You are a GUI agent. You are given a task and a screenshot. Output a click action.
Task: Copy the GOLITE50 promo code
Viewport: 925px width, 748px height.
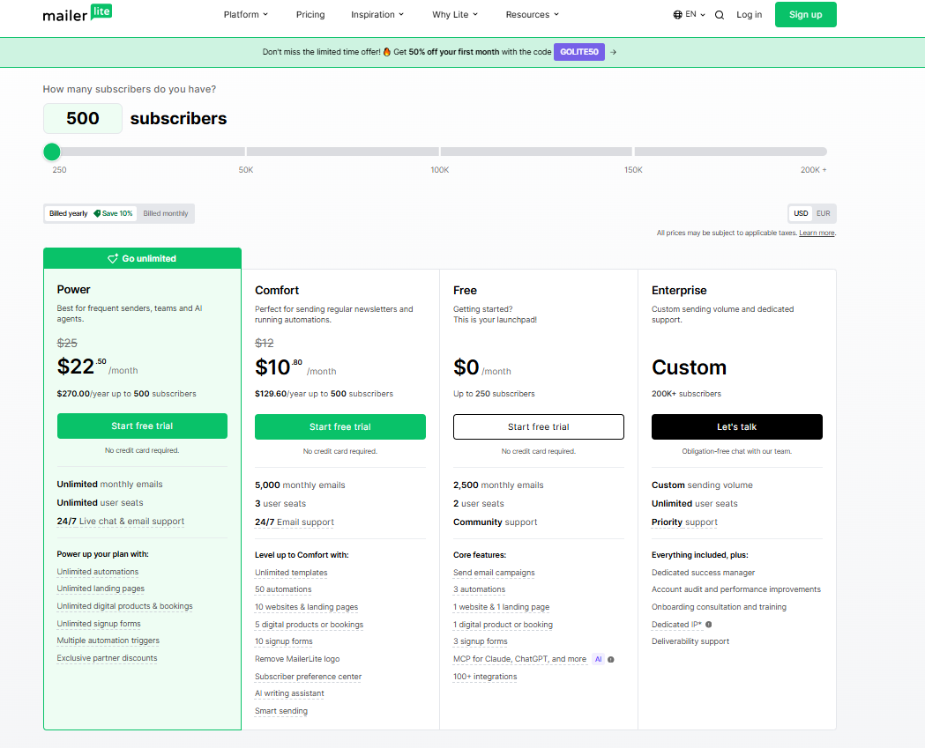click(x=578, y=52)
